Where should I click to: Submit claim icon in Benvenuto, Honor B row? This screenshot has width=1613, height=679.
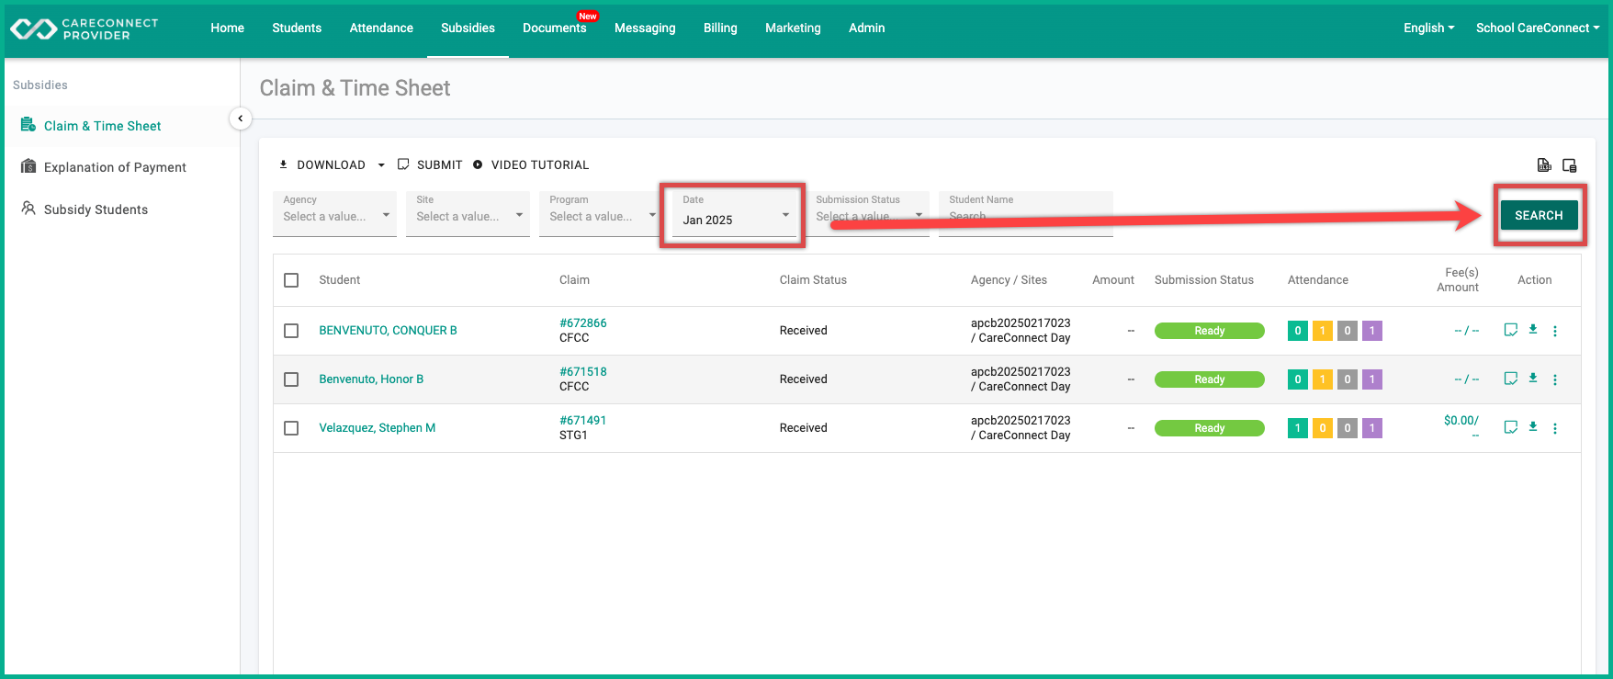click(1510, 379)
